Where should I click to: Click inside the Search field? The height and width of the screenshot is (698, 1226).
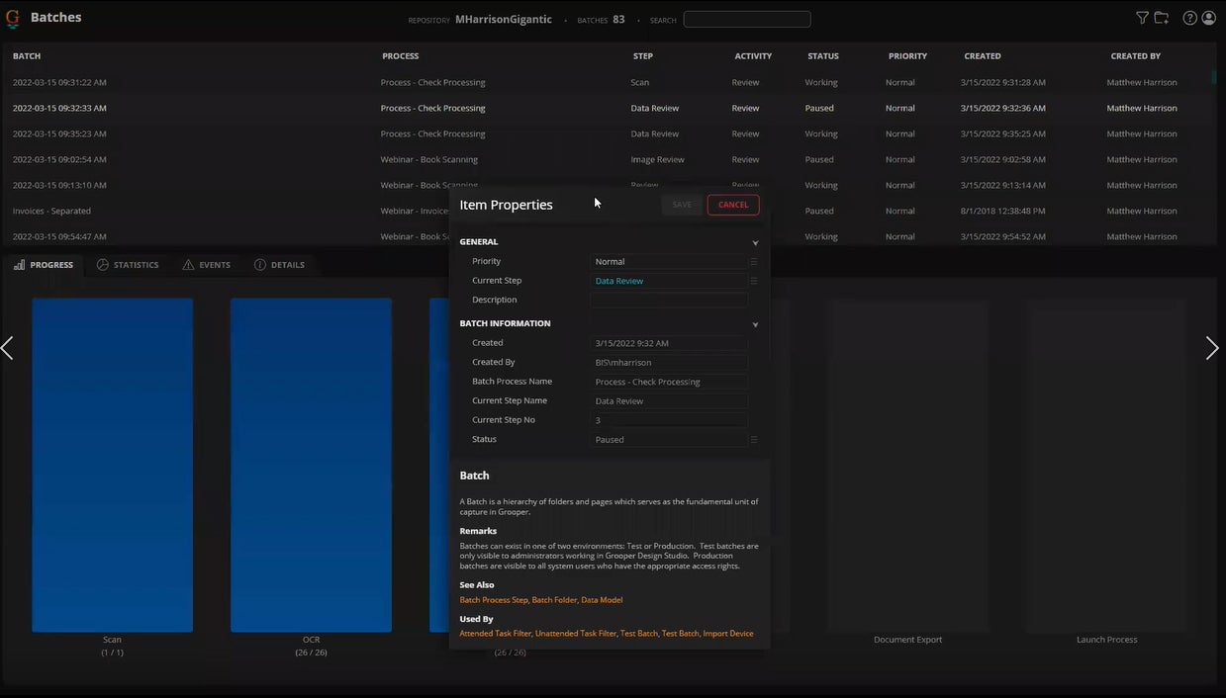point(747,19)
